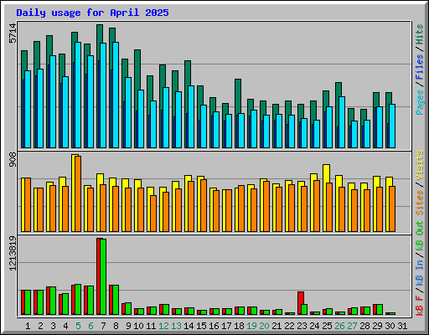Click day label 29 on the x-axis

377,326
